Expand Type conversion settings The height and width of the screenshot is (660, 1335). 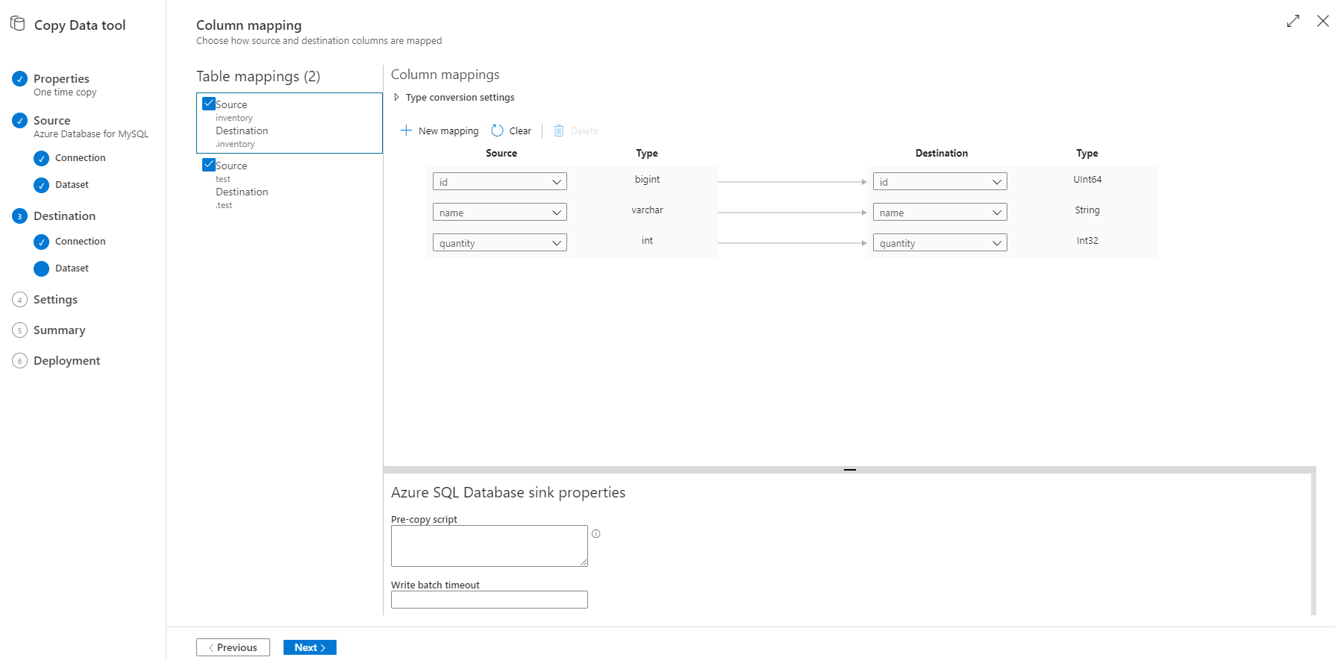click(397, 97)
